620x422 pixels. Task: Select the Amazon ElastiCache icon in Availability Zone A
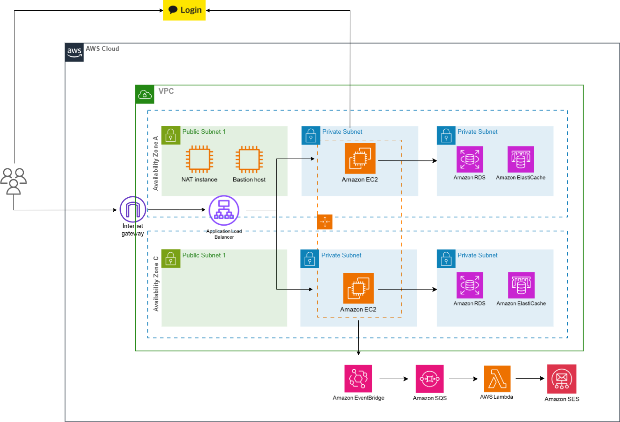(x=521, y=159)
